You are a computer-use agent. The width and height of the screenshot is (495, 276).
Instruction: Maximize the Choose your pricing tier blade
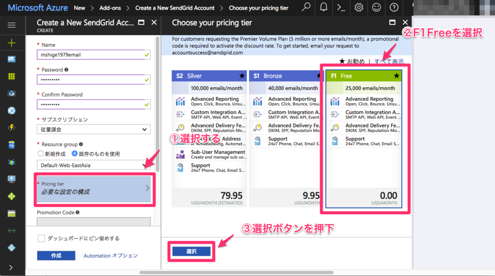click(x=392, y=22)
